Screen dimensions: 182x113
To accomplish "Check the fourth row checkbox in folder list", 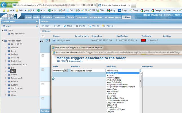I will [43, 84].
